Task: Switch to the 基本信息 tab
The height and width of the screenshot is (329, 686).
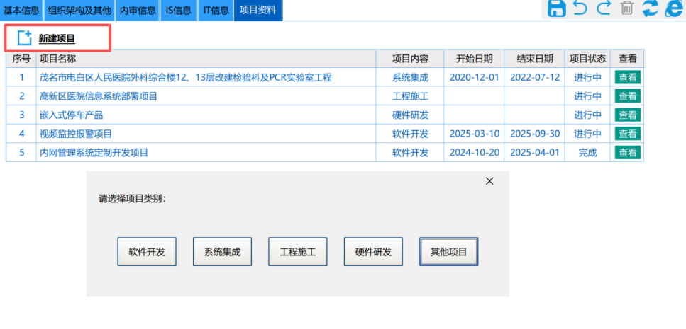Action: pyautogui.click(x=21, y=10)
